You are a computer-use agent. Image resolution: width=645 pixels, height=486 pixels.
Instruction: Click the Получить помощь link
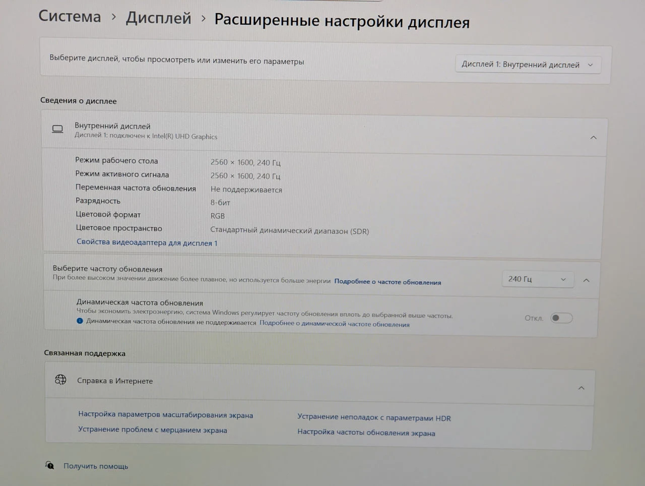tap(96, 466)
